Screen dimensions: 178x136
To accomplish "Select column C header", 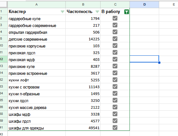I will click(x=115, y=5).
